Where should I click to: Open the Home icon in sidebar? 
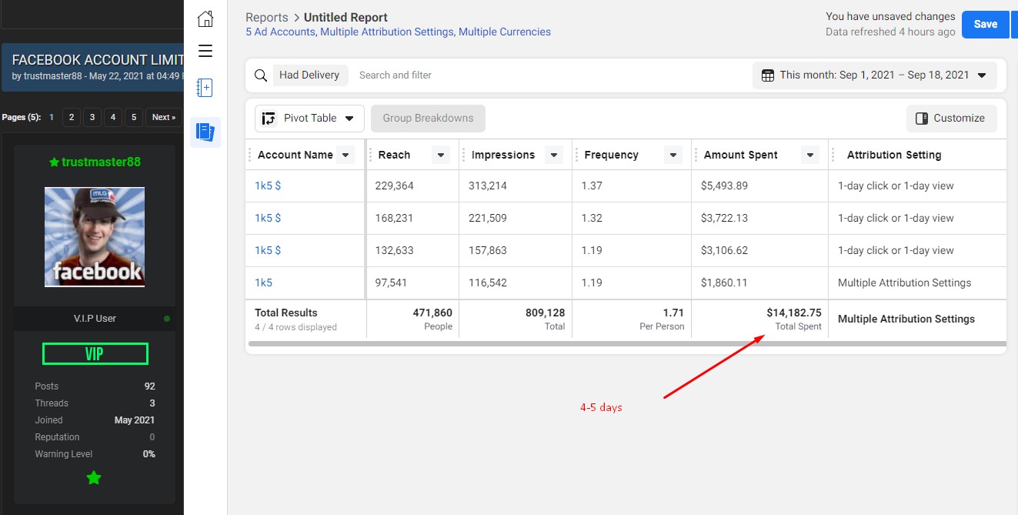205,19
